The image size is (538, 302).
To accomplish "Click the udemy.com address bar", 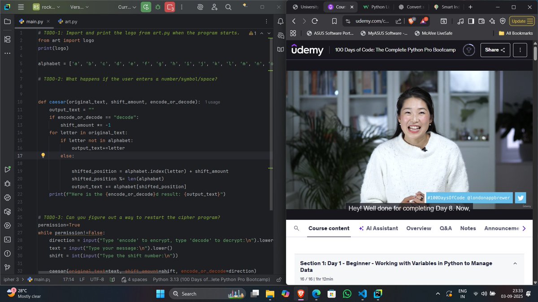I will [373, 21].
